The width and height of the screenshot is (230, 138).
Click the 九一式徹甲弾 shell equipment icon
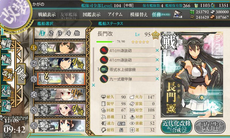coord(104,79)
